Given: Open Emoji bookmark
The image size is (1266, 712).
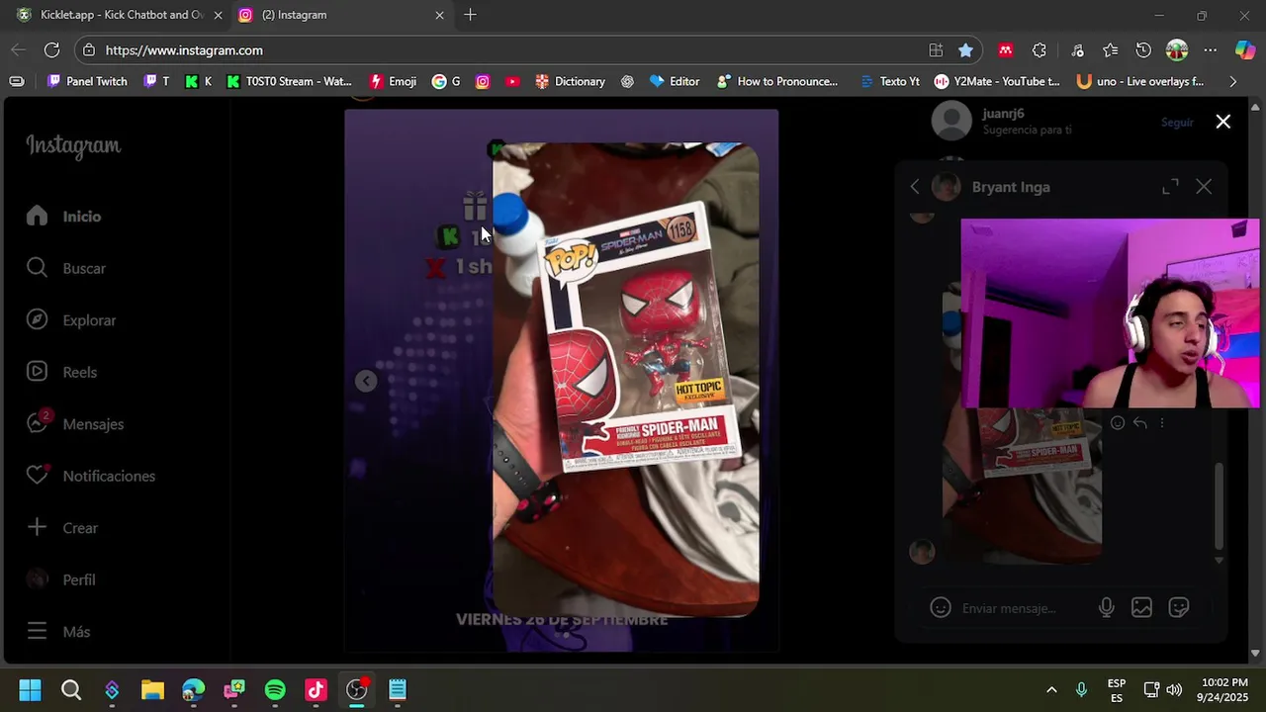Looking at the screenshot, I should click(393, 81).
